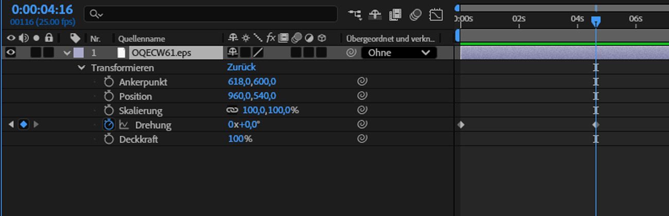Enable Motion Blur for the composition
The height and width of the screenshot is (216, 669).
click(415, 15)
